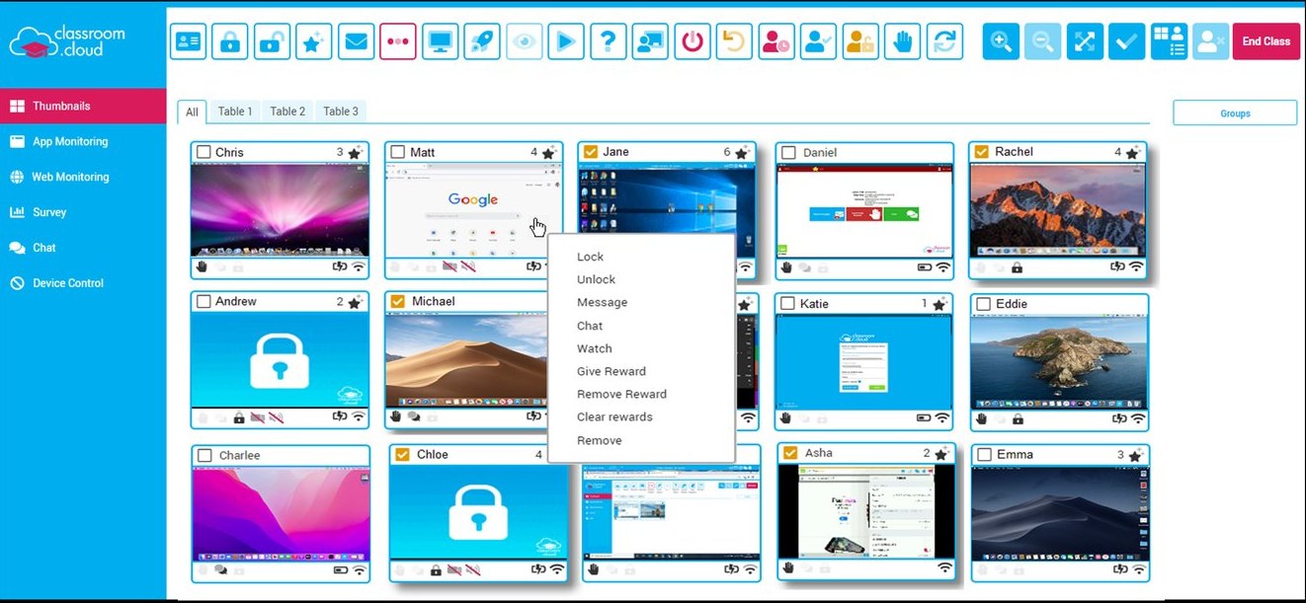Click the checkmark select all icon
The height and width of the screenshot is (603, 1306).
pyautogui.click(x=1126, y=41)
